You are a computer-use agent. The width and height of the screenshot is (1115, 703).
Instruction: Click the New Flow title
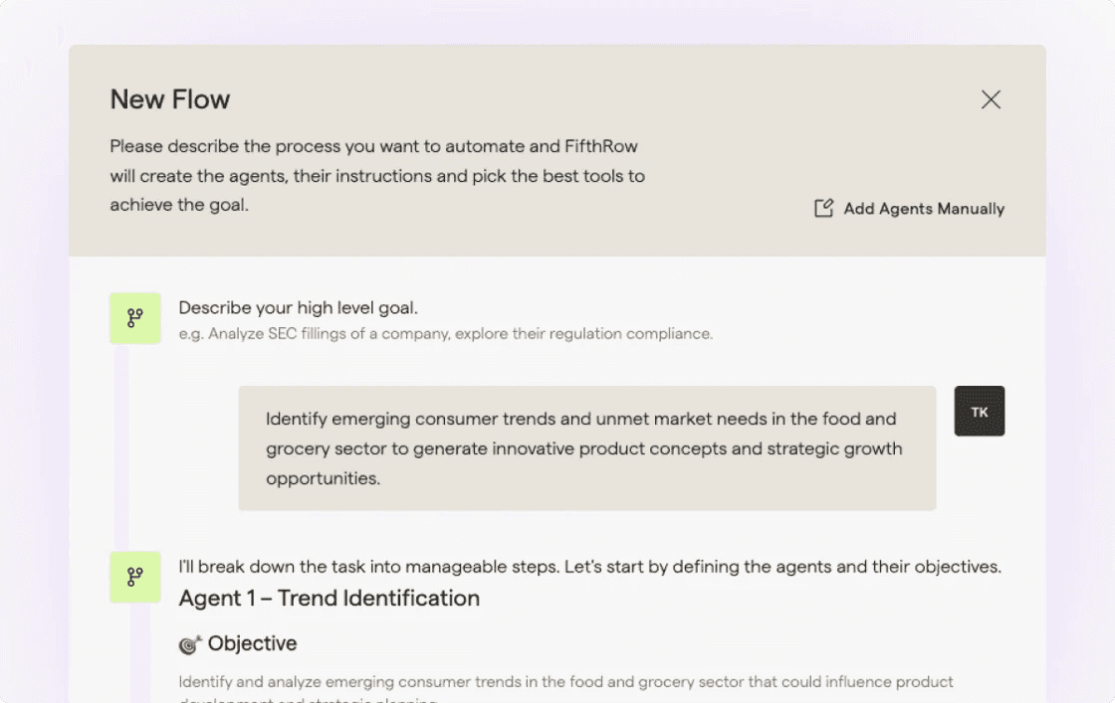pyautogui.click(x=170, y=99)
